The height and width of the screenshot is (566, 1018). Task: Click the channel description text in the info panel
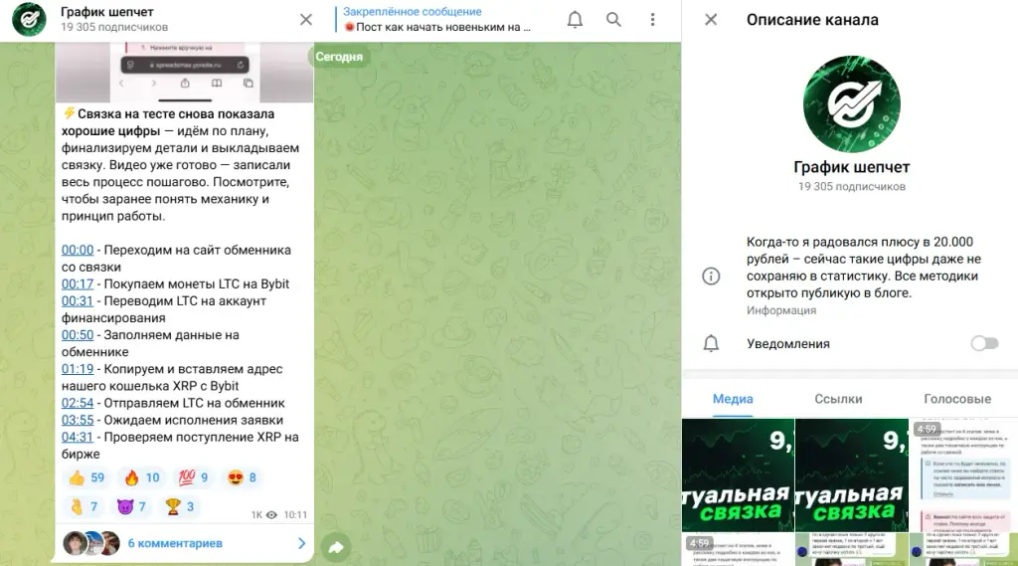[x=864, y=267]
